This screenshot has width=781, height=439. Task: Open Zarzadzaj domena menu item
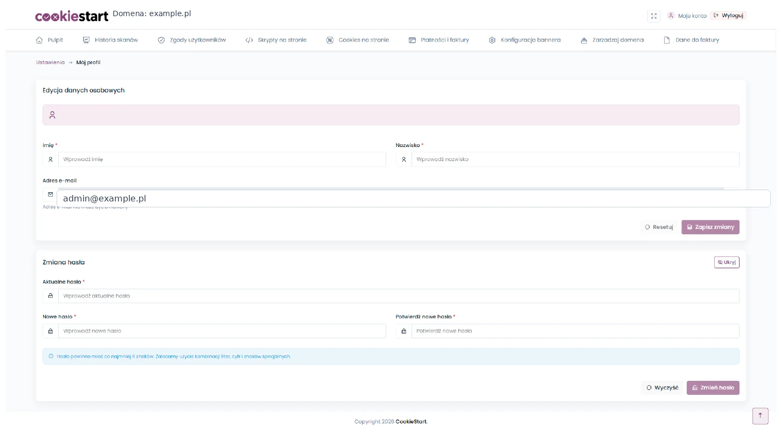point(612,40)
